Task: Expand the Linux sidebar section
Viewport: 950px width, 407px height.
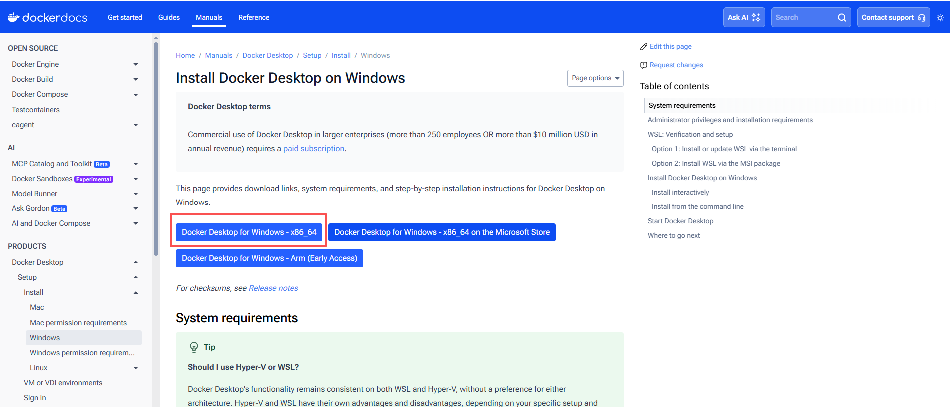Action: coord(136,368)
